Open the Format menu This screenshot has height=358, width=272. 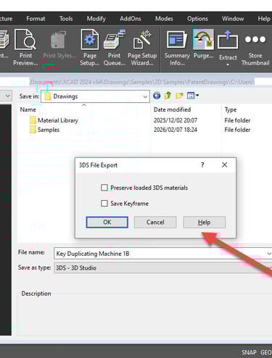pos(36,19)
